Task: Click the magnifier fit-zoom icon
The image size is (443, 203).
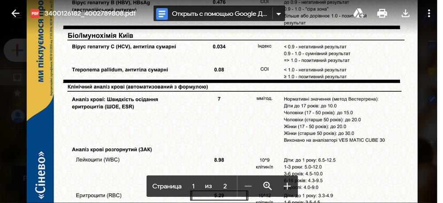Action: (267, 186)
